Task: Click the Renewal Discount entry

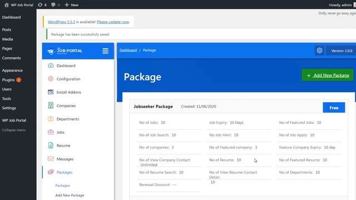Action: [x=158, y=185]
